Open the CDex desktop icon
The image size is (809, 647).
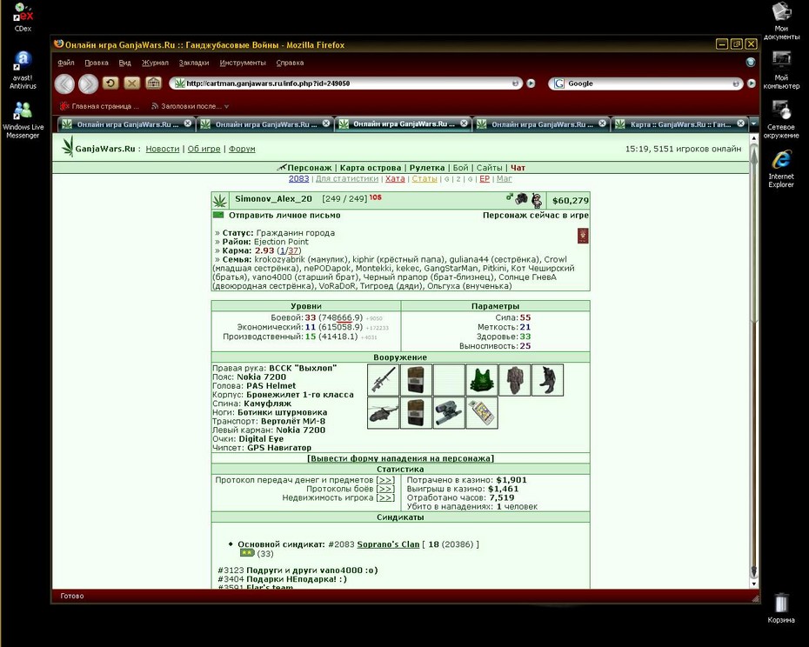(x=23, y=17)
